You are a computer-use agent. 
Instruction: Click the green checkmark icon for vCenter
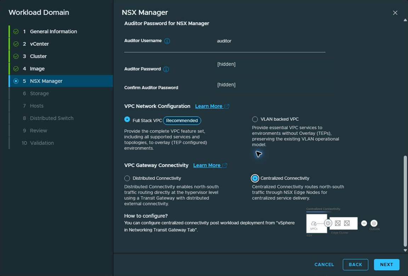pos(16,44)
